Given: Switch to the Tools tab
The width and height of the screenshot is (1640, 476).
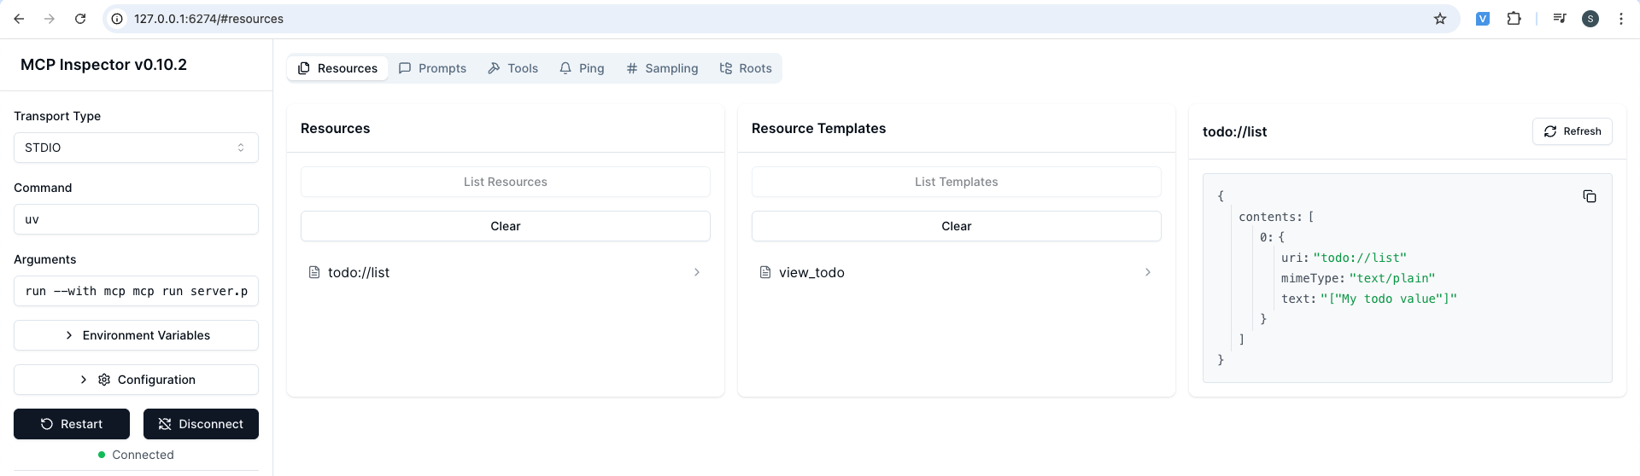Looking at the screenshot, I should pyautogui.click(x=512, y=68).
